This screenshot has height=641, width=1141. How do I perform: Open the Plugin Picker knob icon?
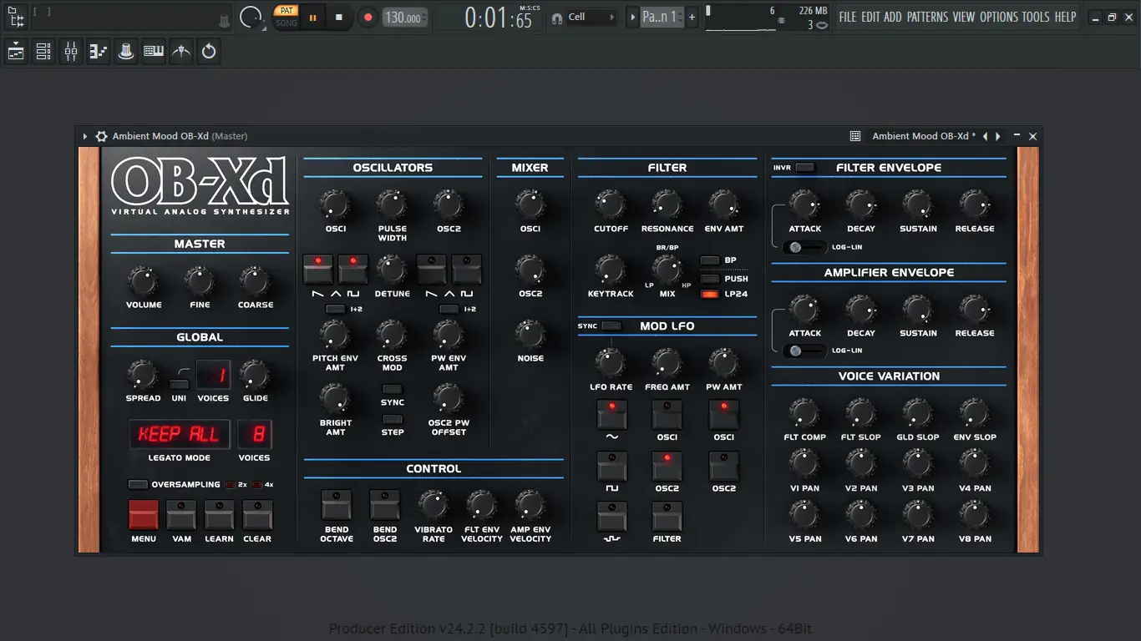click(x=125, y=51)
